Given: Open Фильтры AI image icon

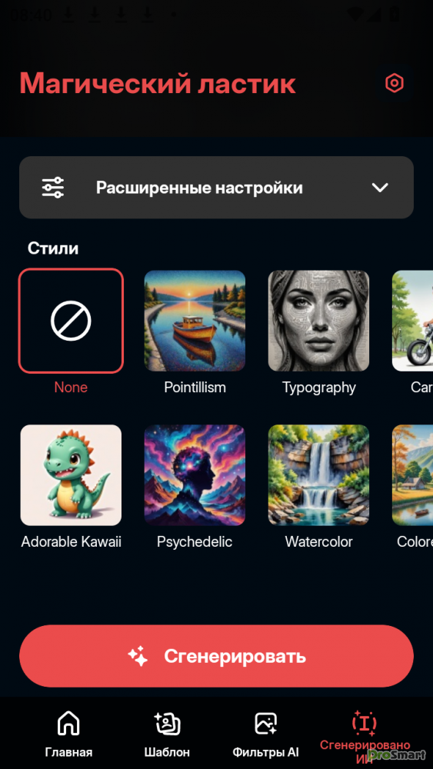Looking at the screenshot, I should click(266, 723).
